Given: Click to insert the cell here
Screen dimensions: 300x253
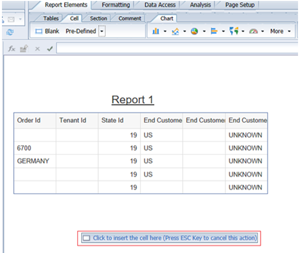Looking at the screenshot, I should [169, 238].
